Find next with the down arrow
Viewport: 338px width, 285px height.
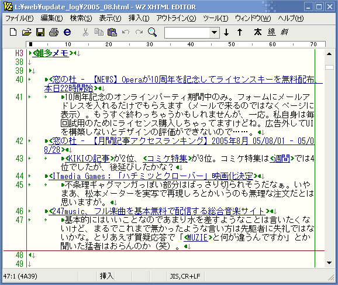point(226,32)
